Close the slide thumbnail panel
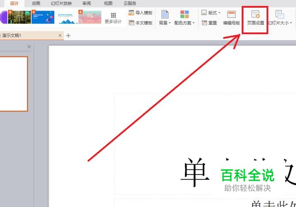Image resolution: width=296 pixels, height=207 pixels. [29, 47]
